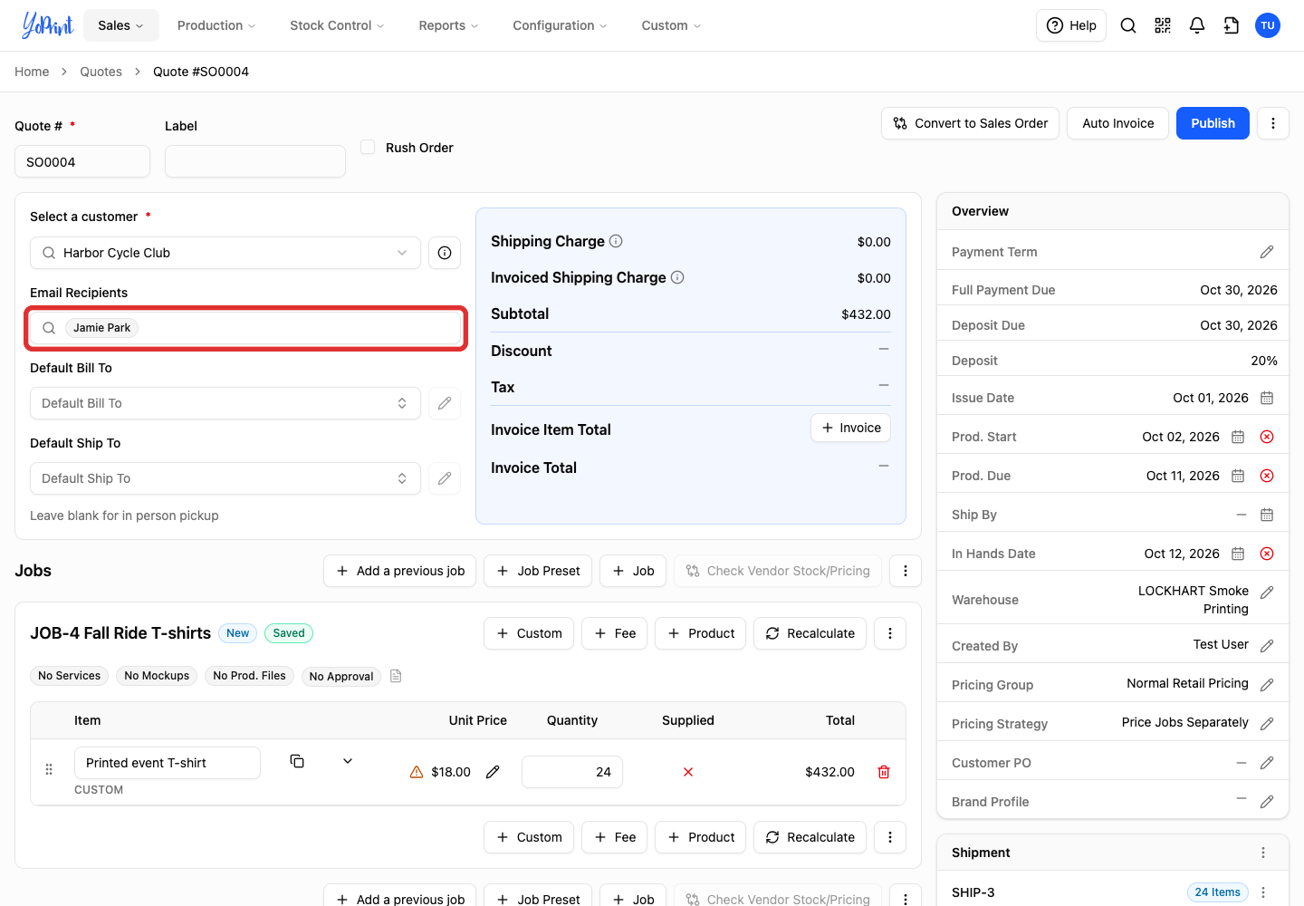Edit the Warehouse pencil icon

point(1267,593)
